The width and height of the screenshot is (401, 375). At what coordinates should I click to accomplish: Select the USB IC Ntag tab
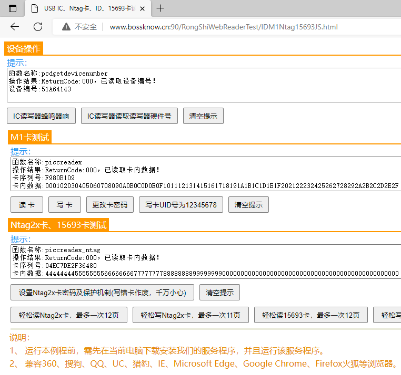[x=88, y=8]
